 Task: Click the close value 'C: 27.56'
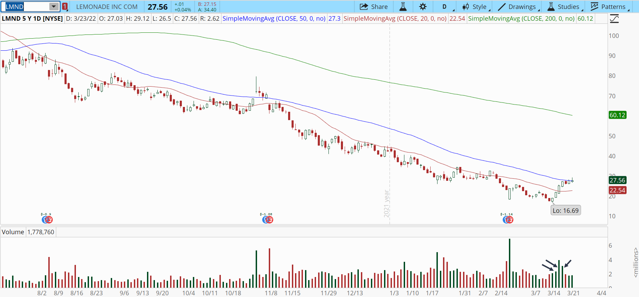click(x=186, y=19)
